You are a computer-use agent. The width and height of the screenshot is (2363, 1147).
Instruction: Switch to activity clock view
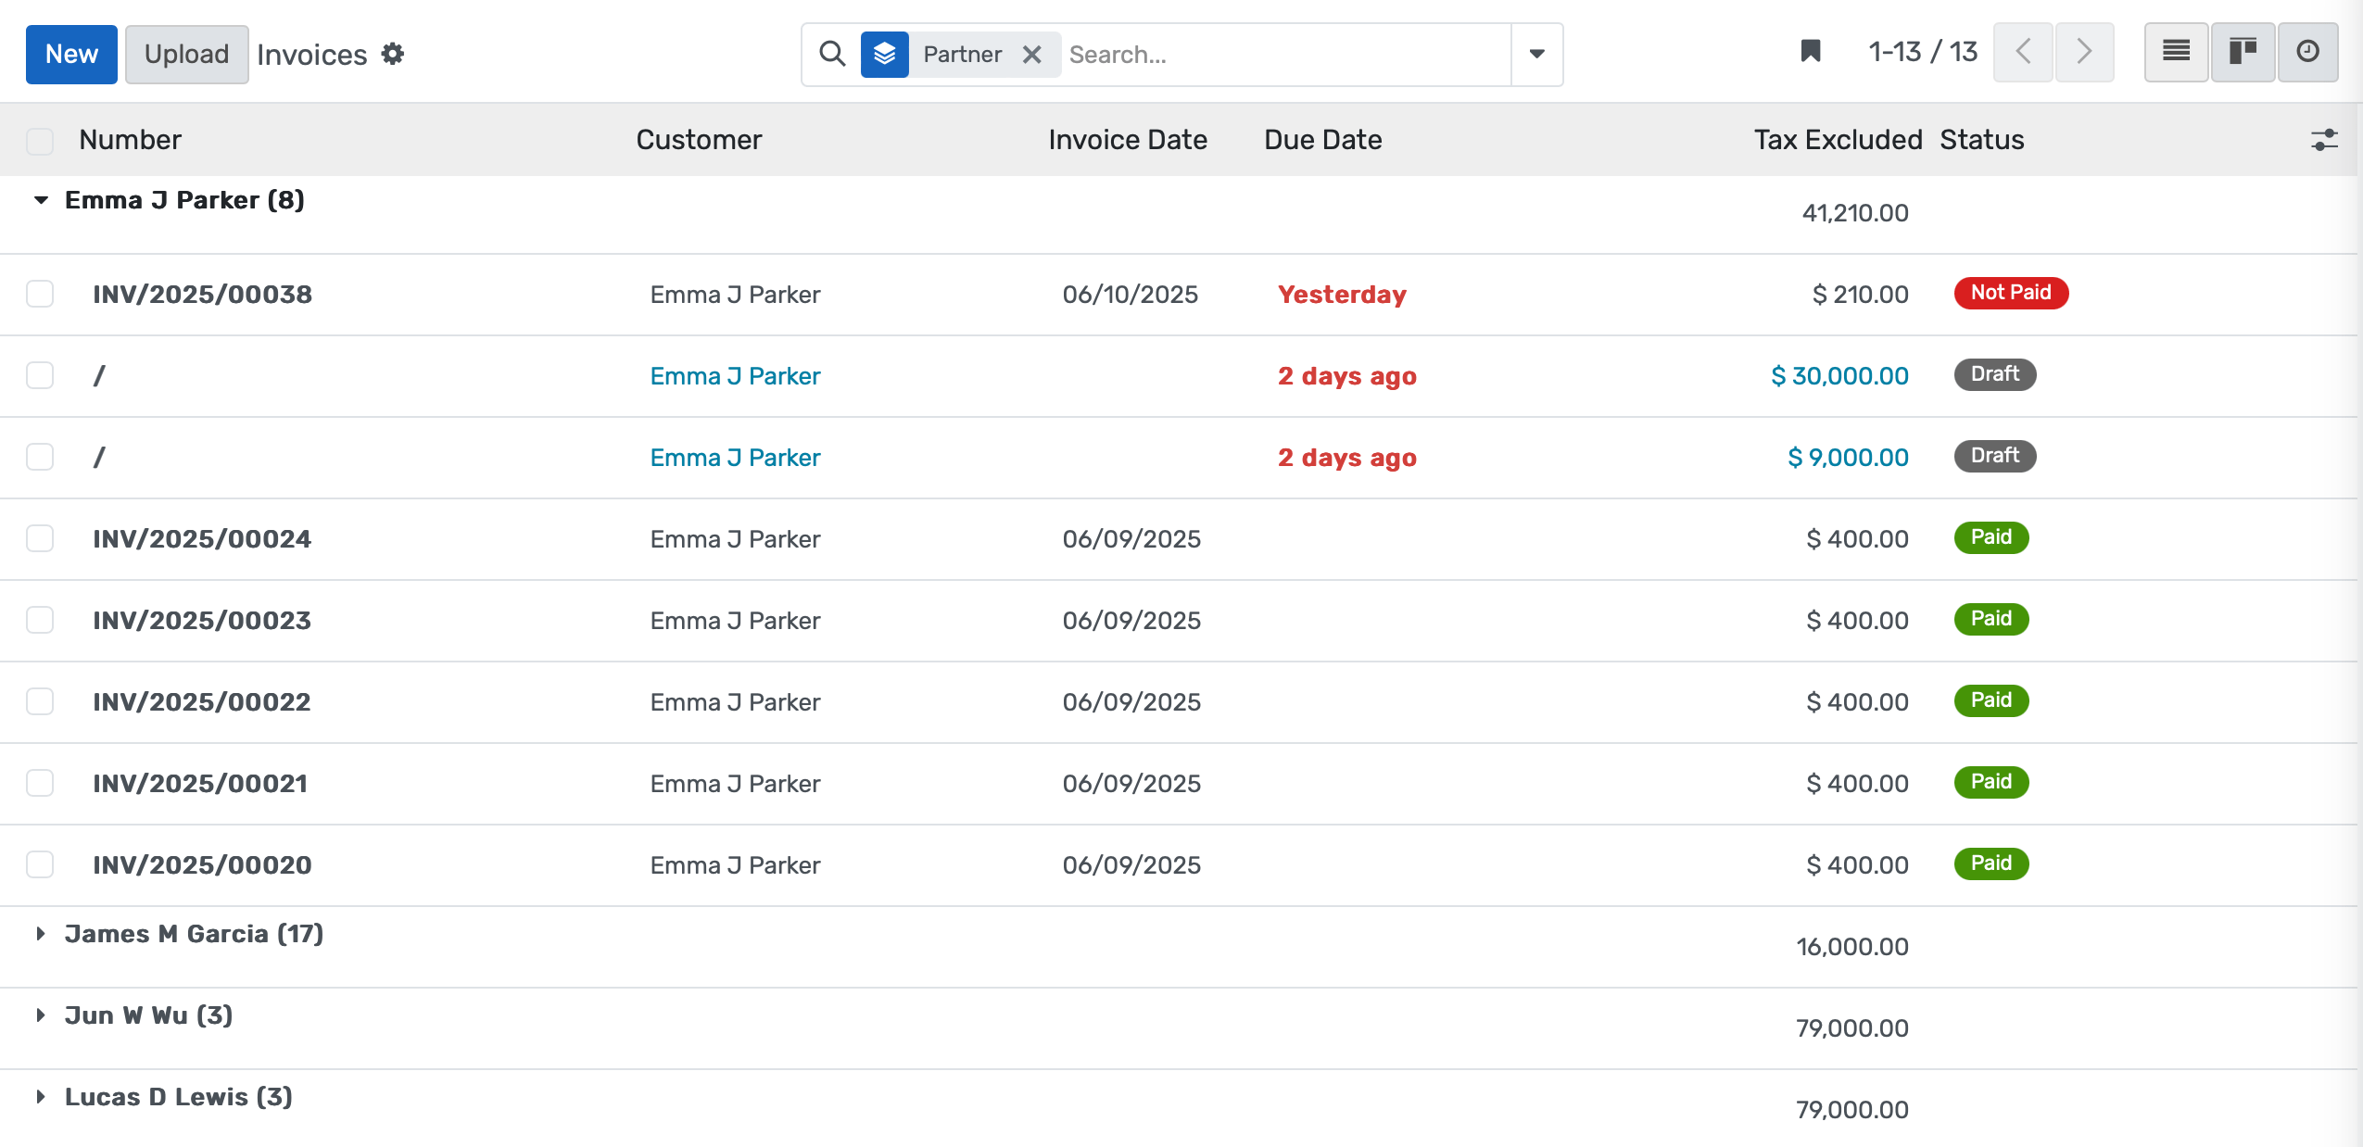[x=2307, y=52]
